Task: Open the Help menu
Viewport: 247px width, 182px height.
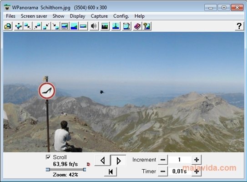Action: tap(139, 16)
